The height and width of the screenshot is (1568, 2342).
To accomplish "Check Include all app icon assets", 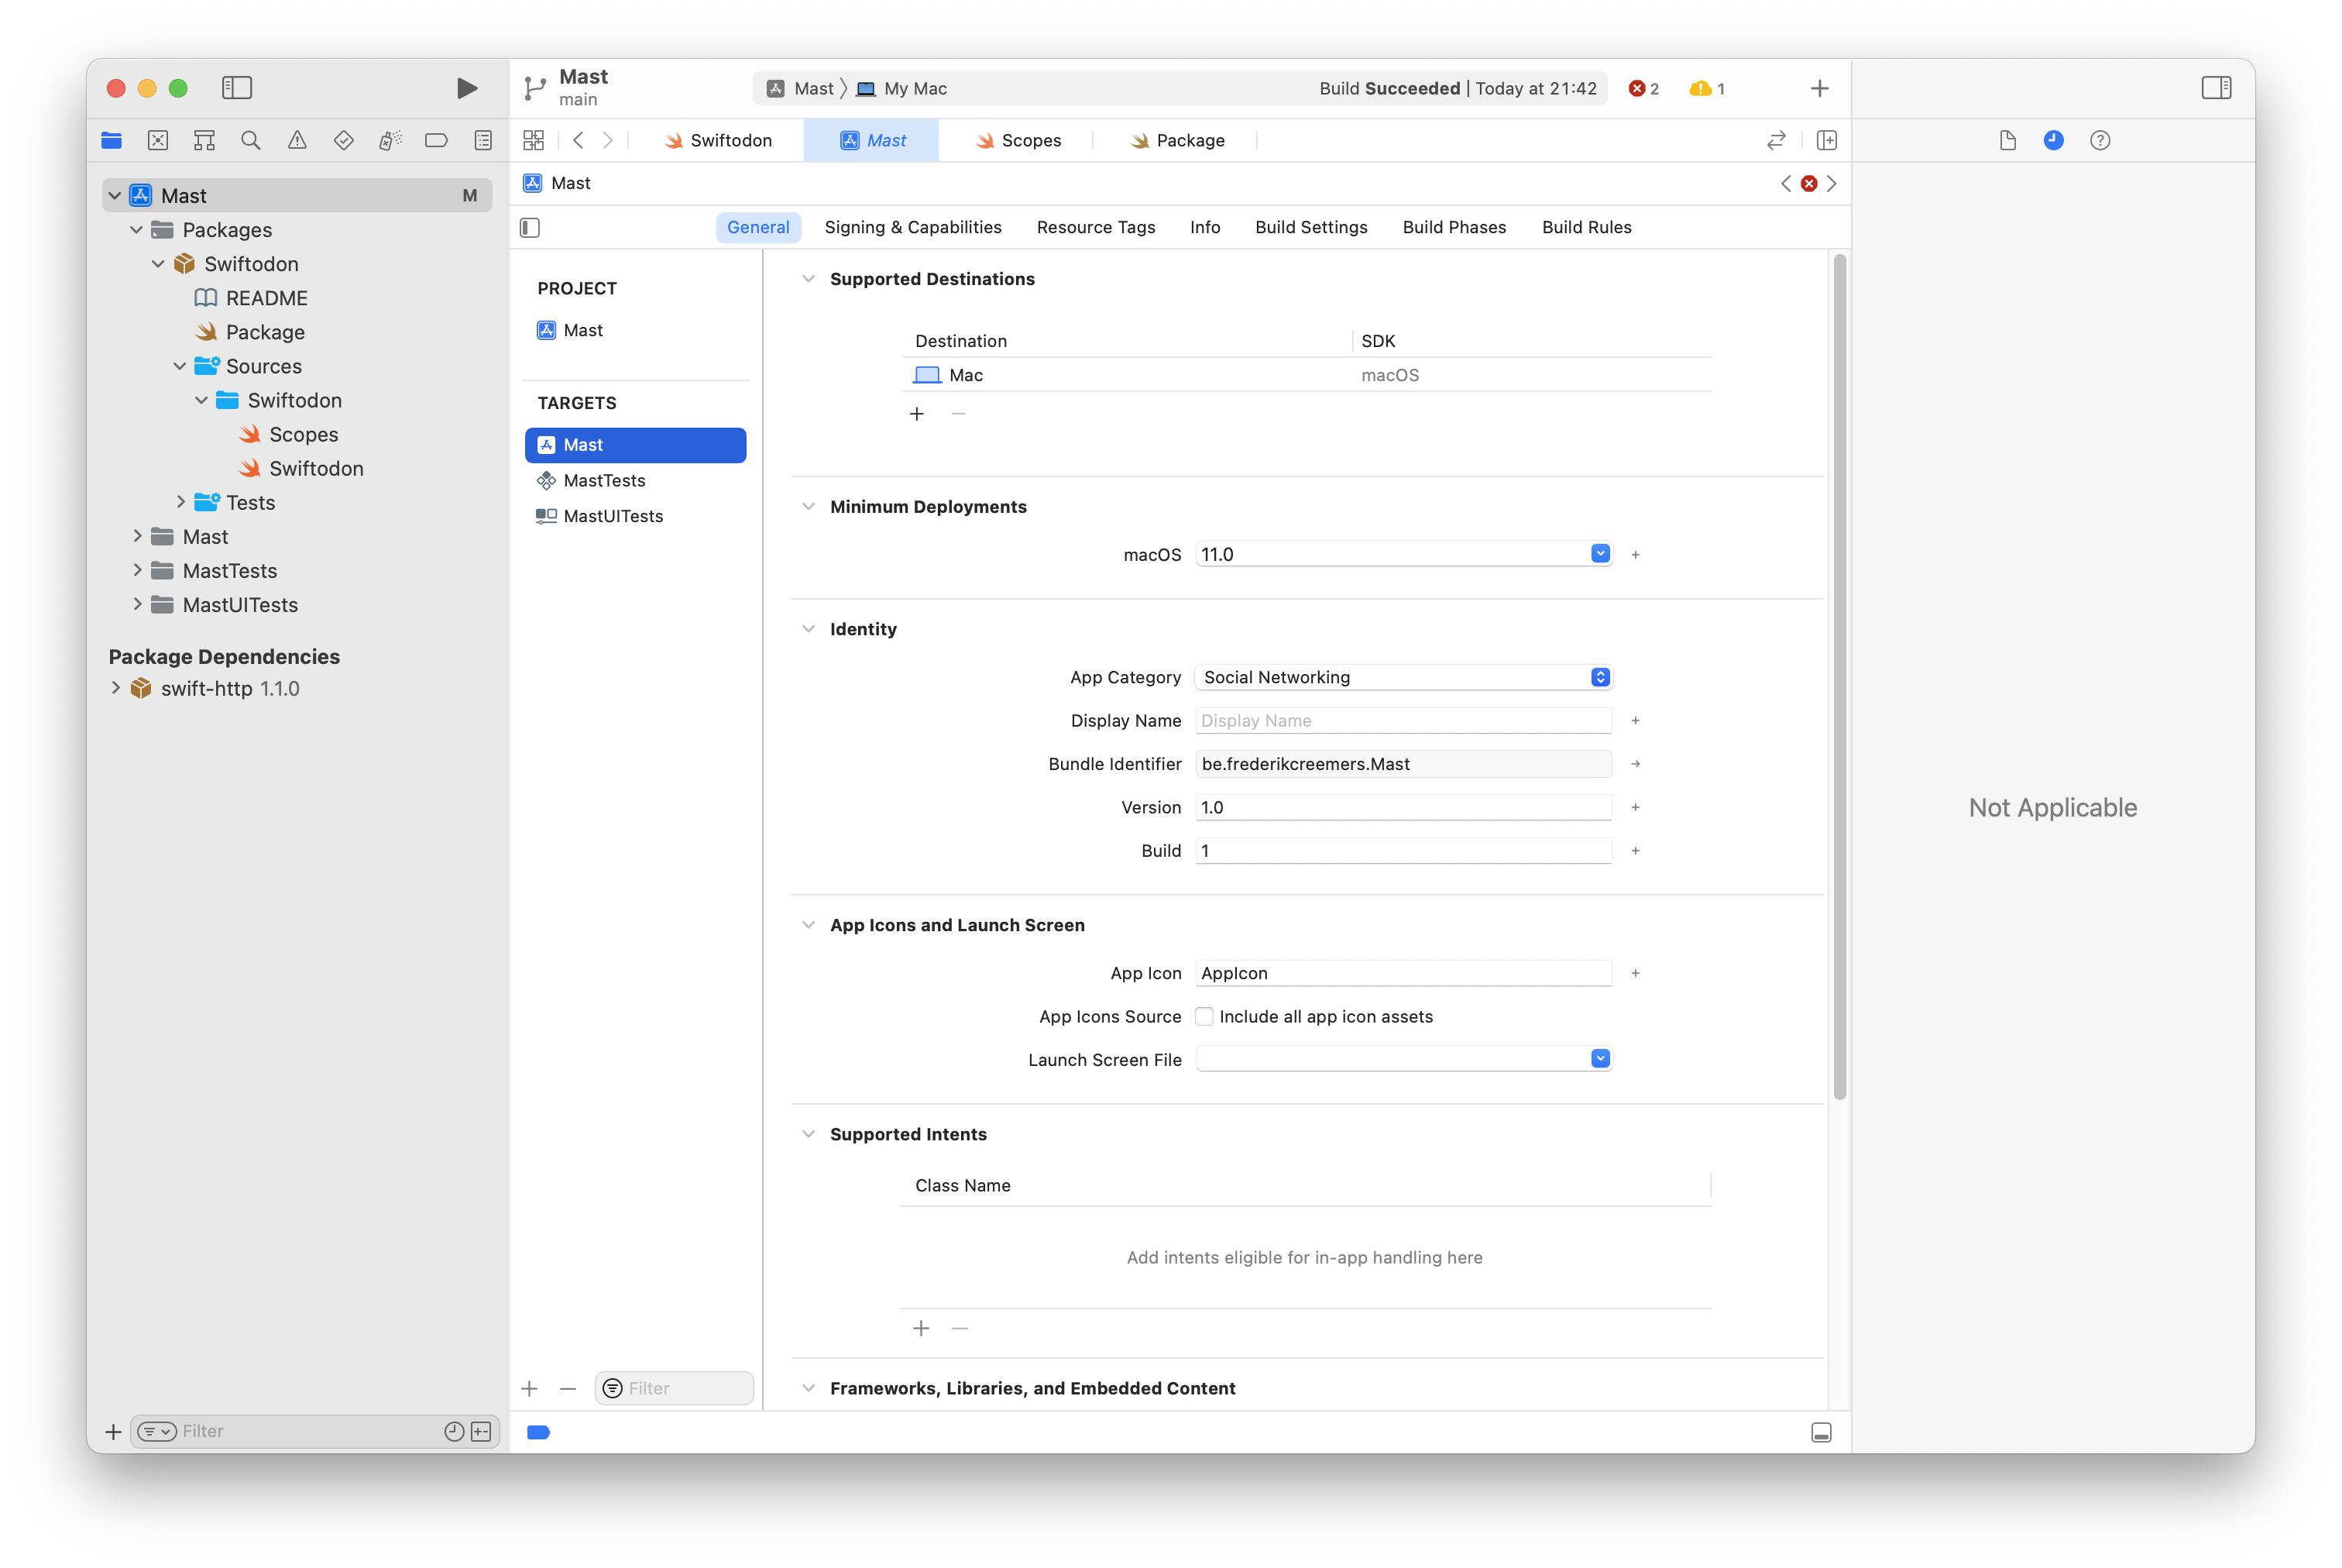I will coord(1204,1016).
